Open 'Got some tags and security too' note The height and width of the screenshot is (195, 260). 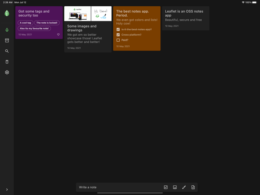[x=39, y=23]
